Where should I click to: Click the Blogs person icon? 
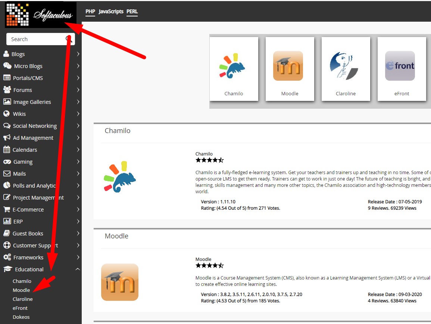pyautogui.click(x=6, y=54)
